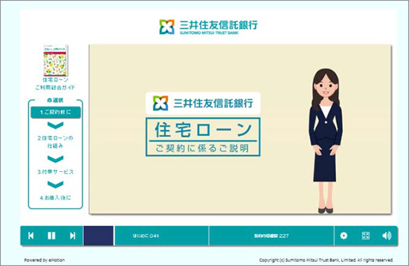Open 住宅ローン ご利用総合ガイド link
This screenshot has width=409, height=266.
(55, 84)
